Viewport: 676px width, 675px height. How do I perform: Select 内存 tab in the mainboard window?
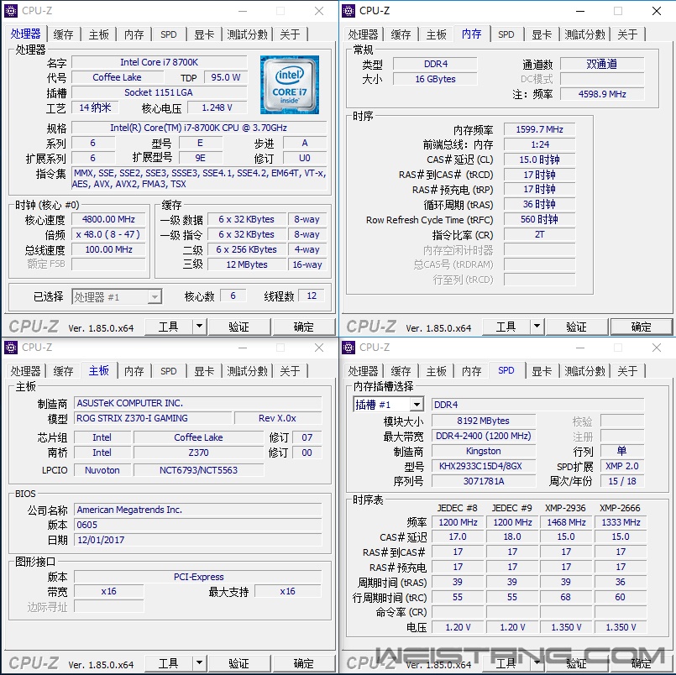click(x=134, y=371)
